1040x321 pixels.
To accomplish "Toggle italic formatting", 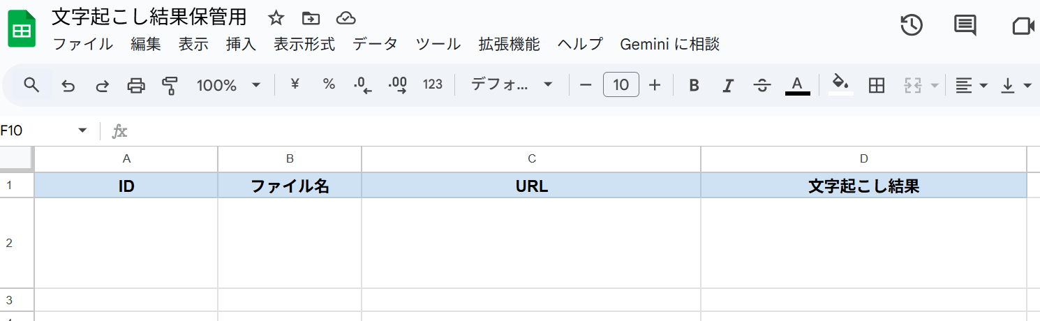I will tap(728, 85).
